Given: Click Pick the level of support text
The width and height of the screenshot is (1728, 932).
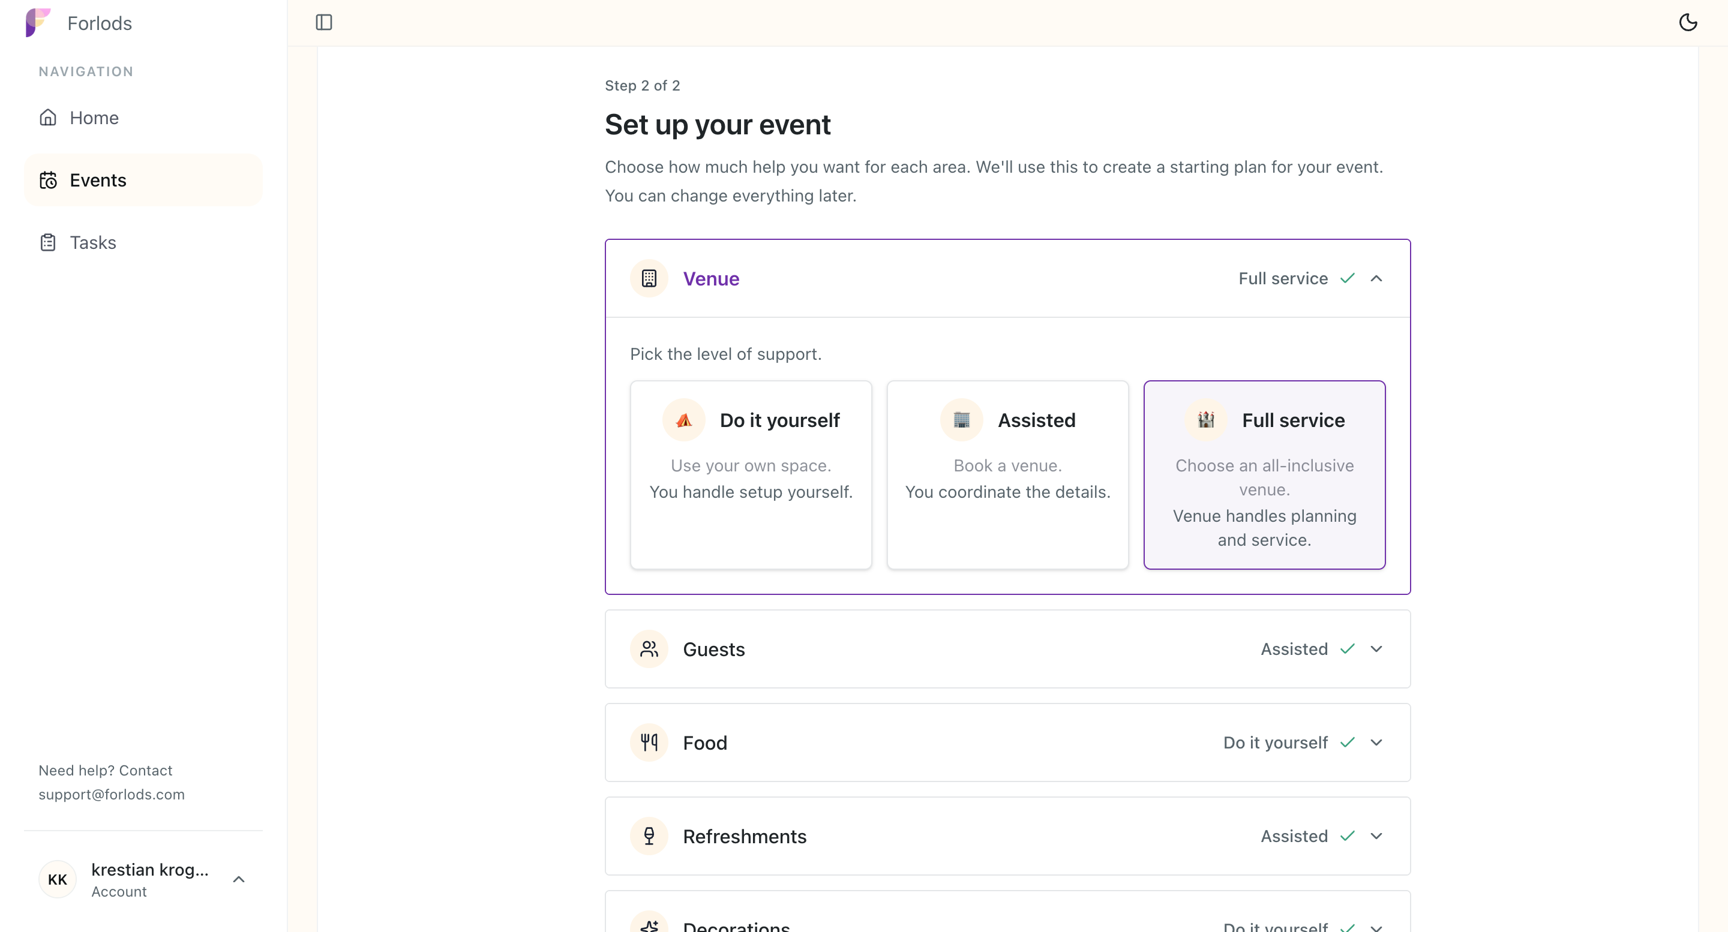Looking at the screenshot, I should [725, 354].
